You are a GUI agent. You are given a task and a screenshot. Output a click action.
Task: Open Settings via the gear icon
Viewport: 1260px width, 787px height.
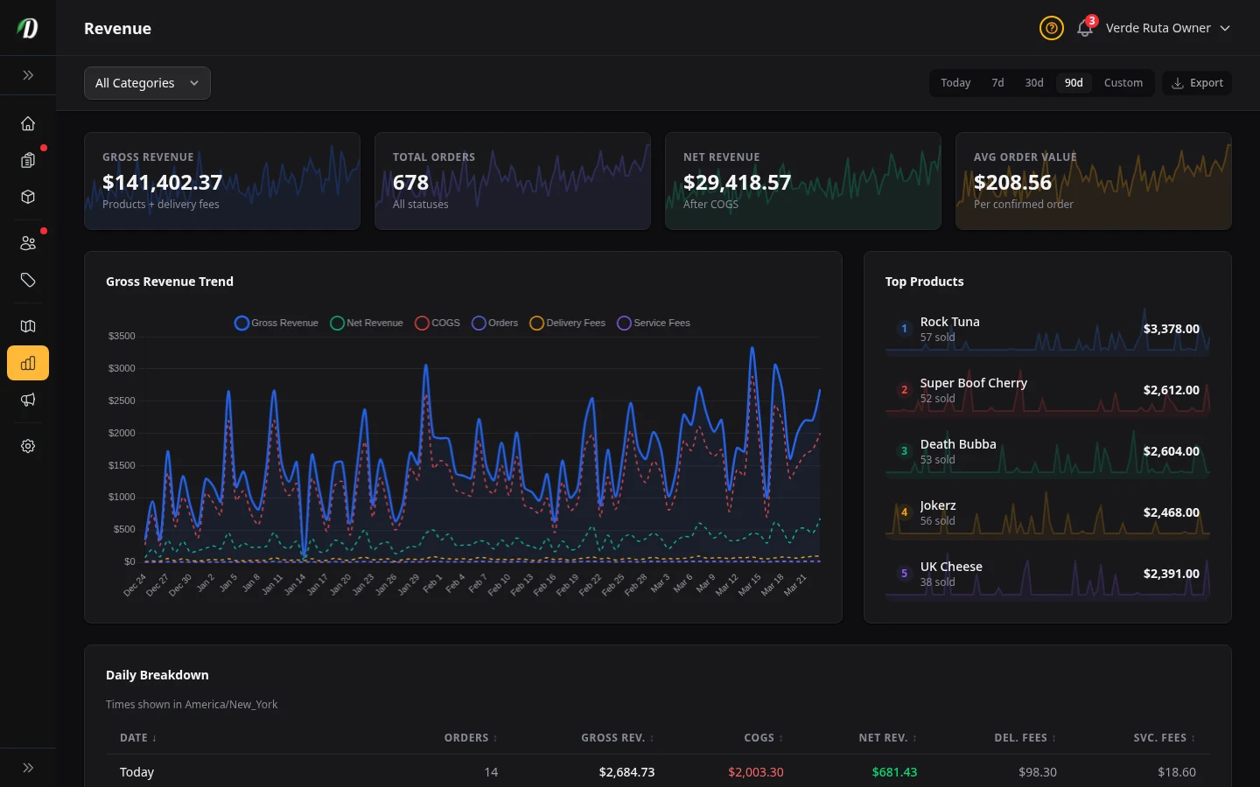[x=28, y=446]
